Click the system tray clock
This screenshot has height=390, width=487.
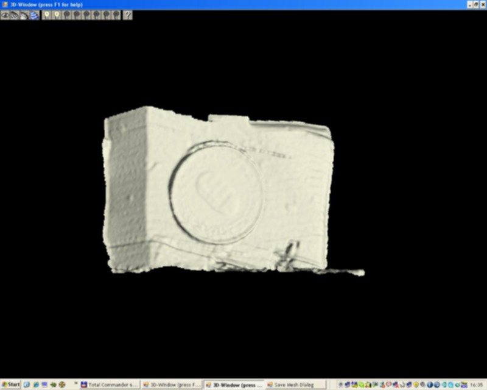[477, 385]
